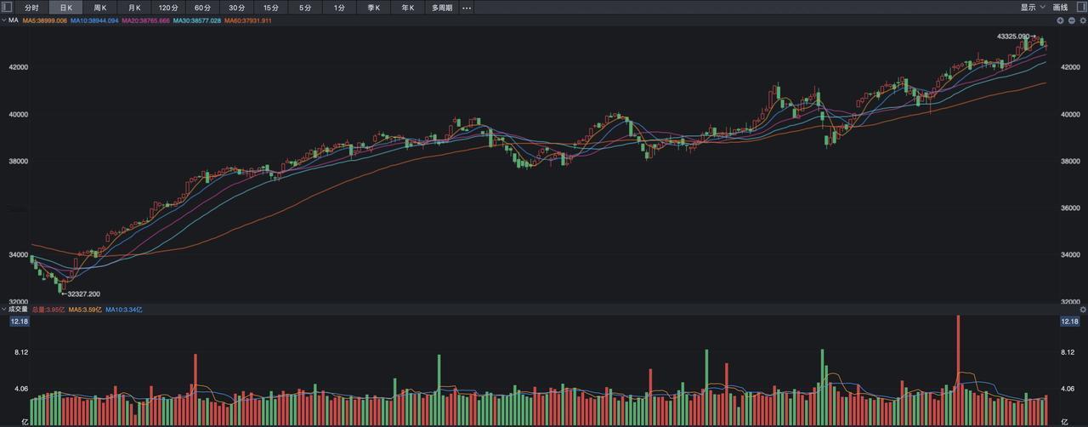The width and height of the screenshot is (1088, 427).
Task: Switch chart to 60分 period
Action: tap(202, 8)
